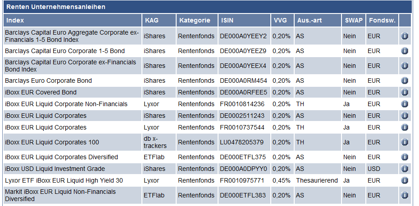Screen dimensions: 419x206
Task: Click the VVG column header
Action: (x=281, y=20)
